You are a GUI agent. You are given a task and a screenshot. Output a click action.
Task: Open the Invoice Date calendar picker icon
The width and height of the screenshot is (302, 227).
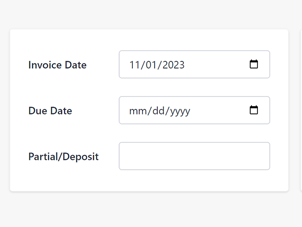[x=254, y=64]
